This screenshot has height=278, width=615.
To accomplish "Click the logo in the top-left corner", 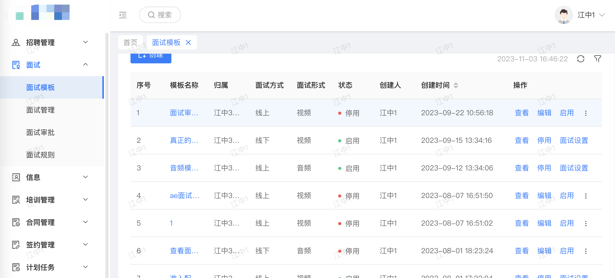I will [x=42, y=12].
